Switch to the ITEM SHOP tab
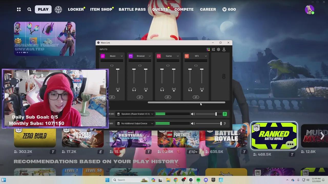Screen dimensions: 328x184 click(101, 9)
